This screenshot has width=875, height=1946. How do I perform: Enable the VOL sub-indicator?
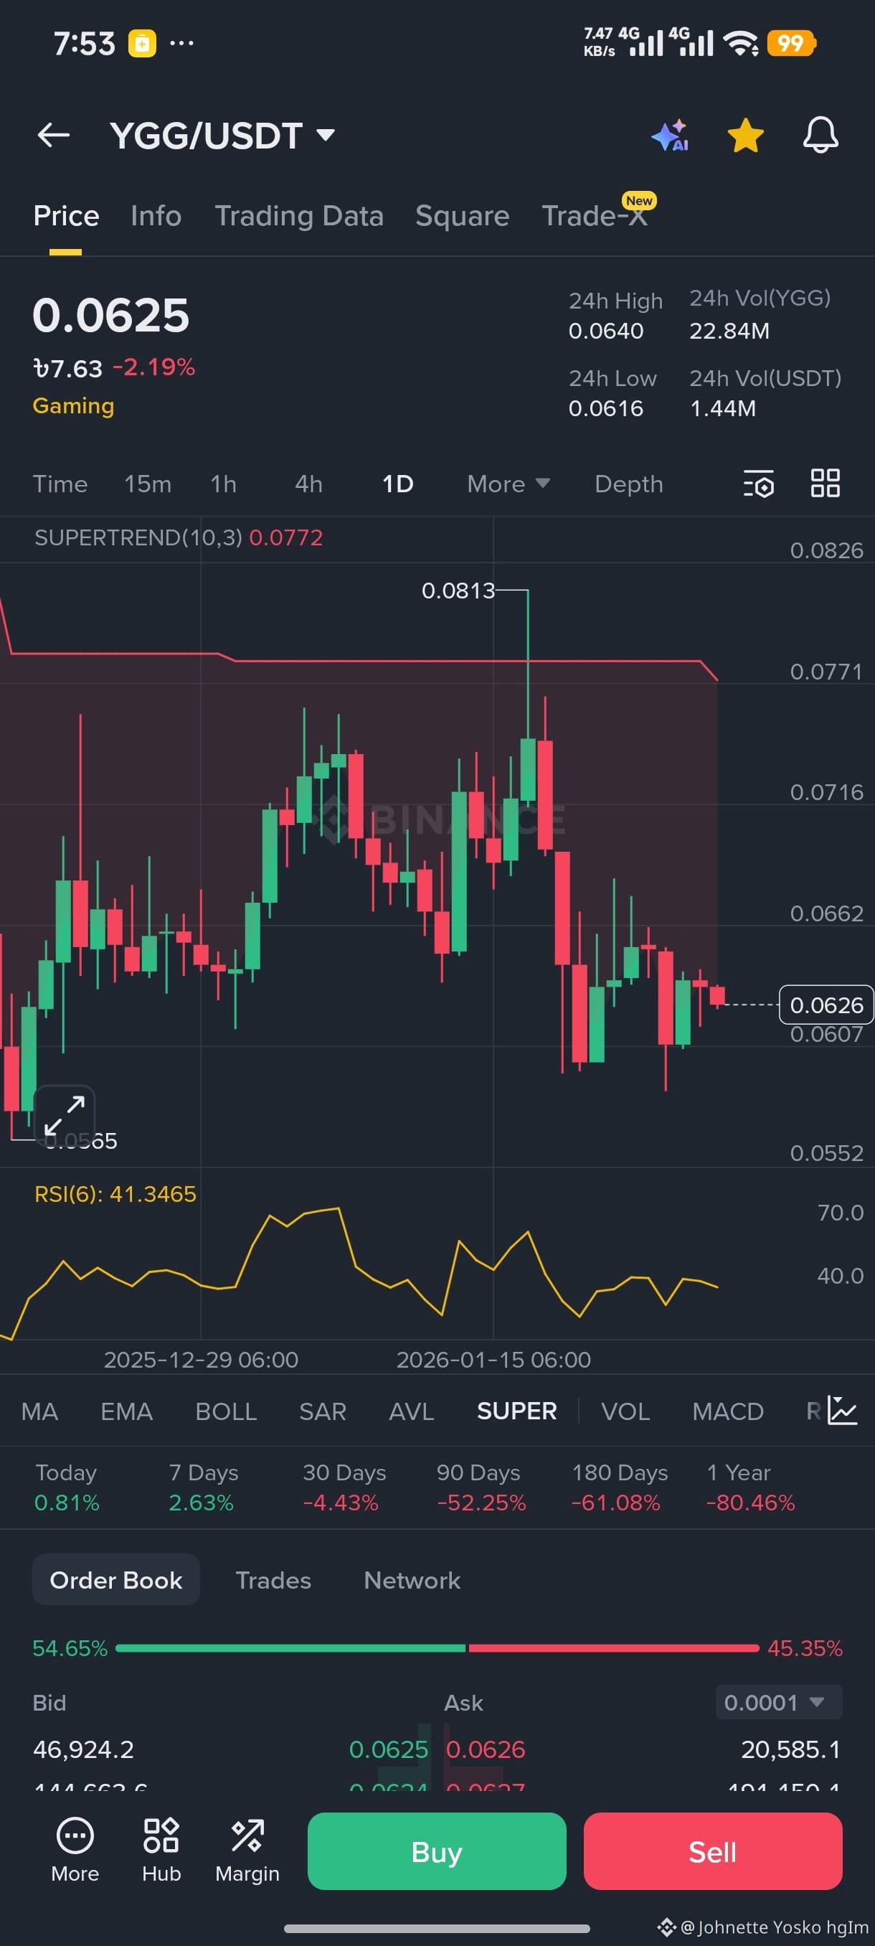(x=625, y=1411)
